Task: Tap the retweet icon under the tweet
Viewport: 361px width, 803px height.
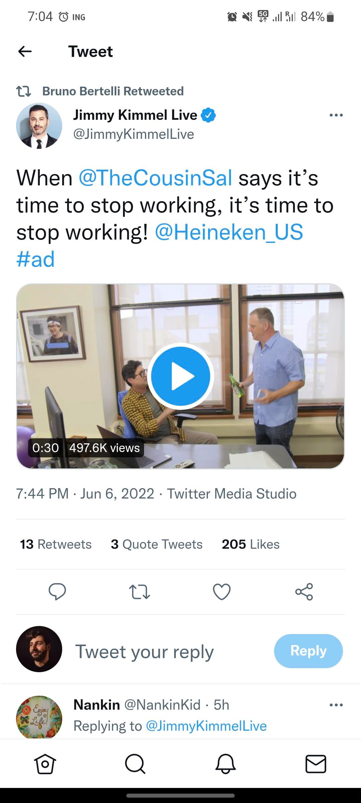Action: coord(139,592)
